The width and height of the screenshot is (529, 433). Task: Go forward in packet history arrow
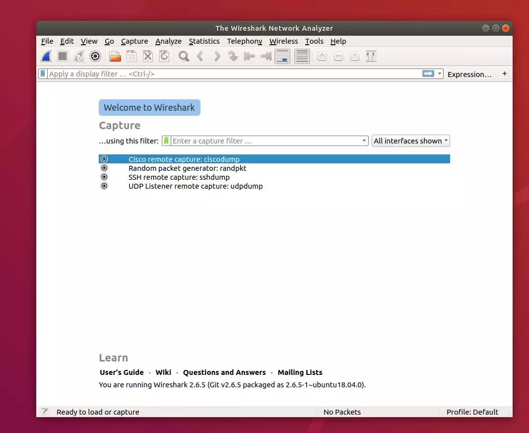click(217, 57)
